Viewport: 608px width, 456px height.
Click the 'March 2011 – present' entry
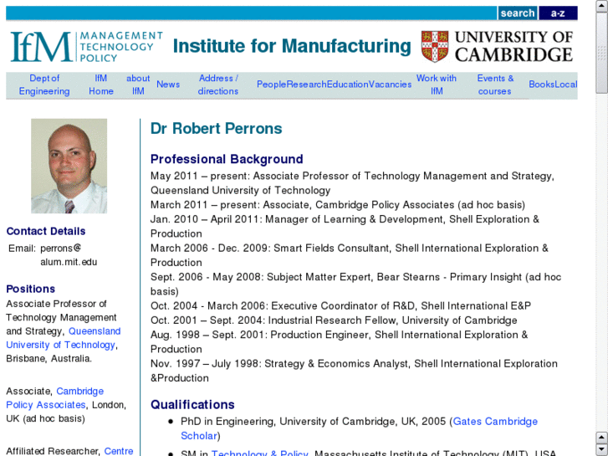pyautogui.click(x=338, y=204)
